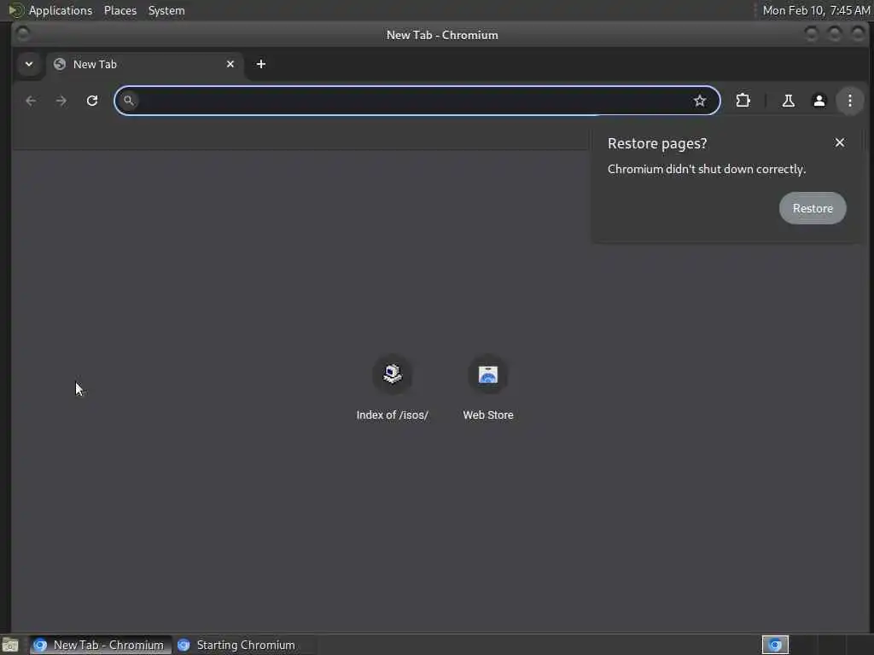The width and height of the screenshot is (874, 655).
Task: Open the Index of /isos/ shortcut icon
Action: (x=392, y=374)
